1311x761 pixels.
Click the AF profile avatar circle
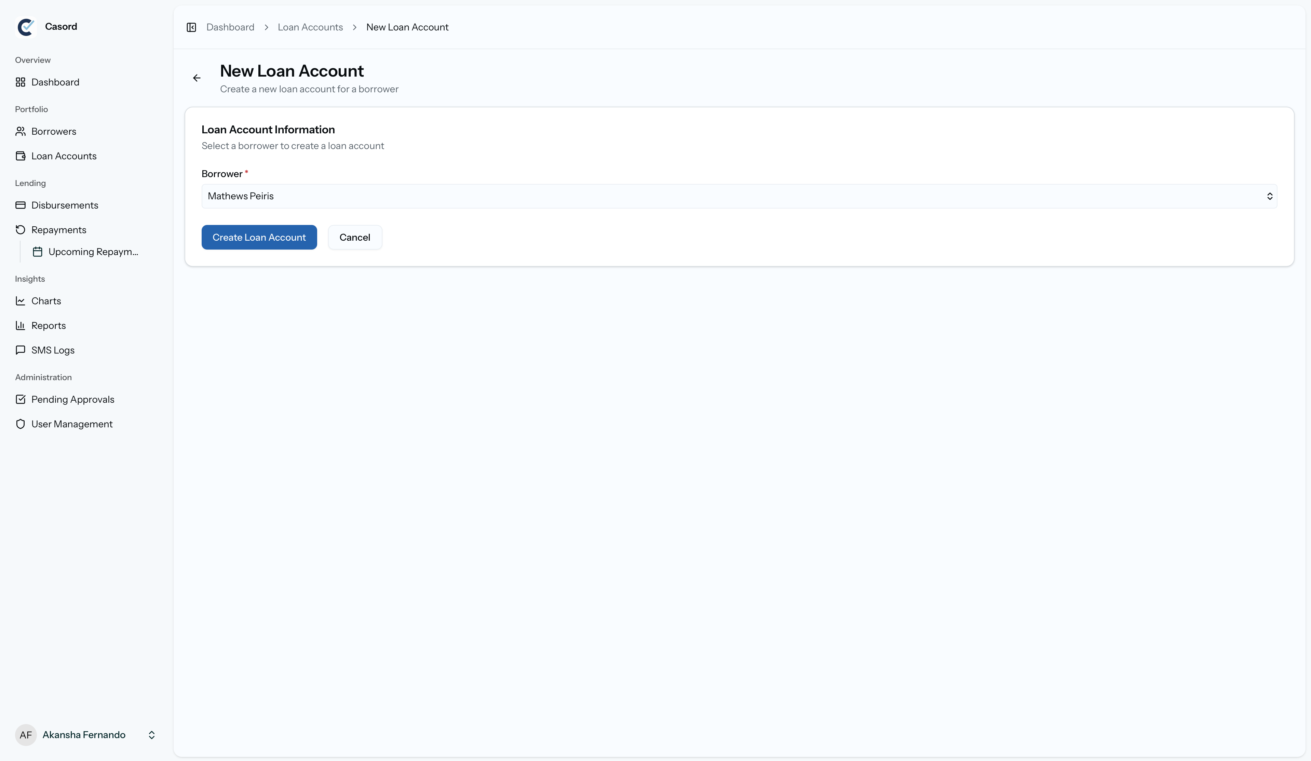pyautogui.click(x=26, y=734)
